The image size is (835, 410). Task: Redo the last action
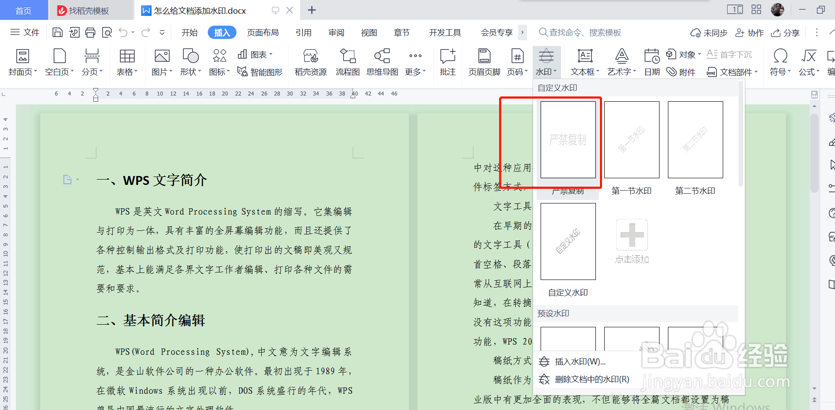click(145, 32)
